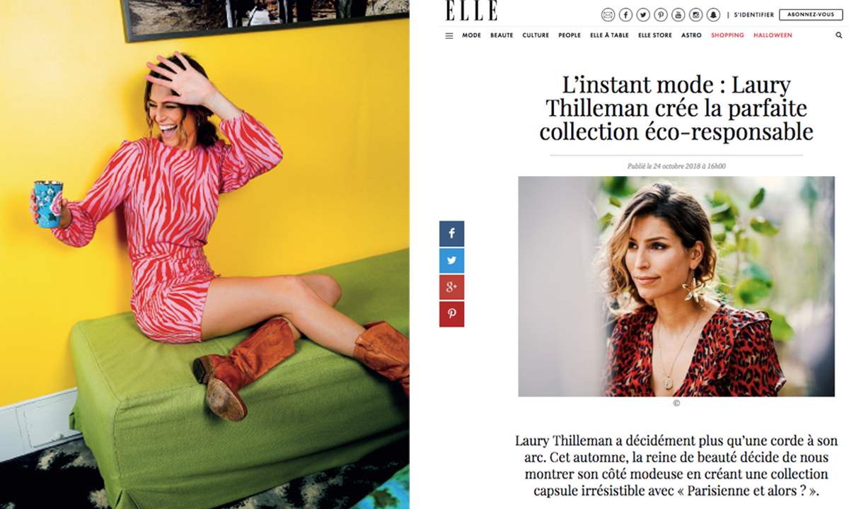Click the search magnifier icon
The image size is (849, 509).
838,35
